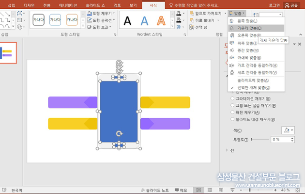Screen dimensions: 305x194
Task: Choose Align Bottom (아래쪽 맞춤) menu item
Action: (256, 58)
